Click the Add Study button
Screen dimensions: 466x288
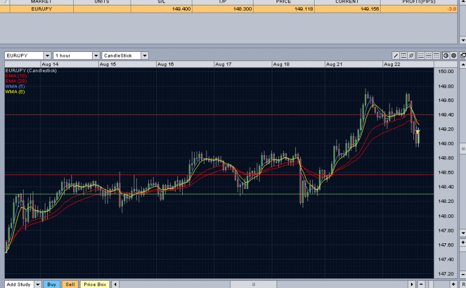(19, 284)
